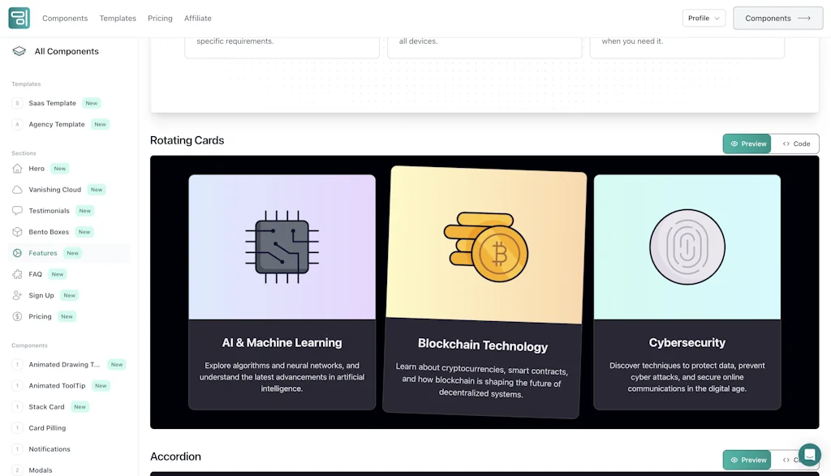
Task: Toggle Accordion section to Preview
Action: pos(747,460)
